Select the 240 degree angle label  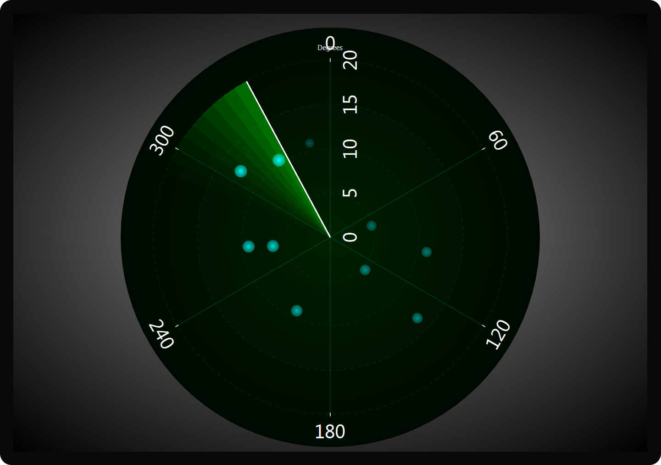point(161,335)
